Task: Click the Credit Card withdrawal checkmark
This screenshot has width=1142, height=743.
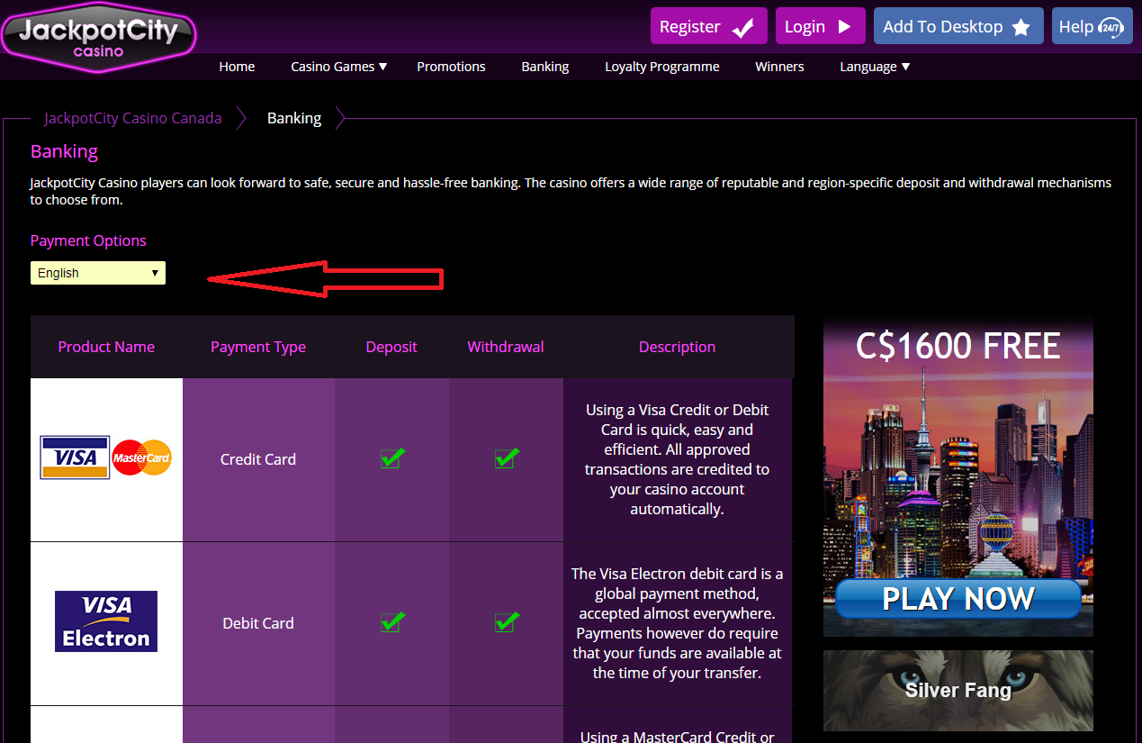Action: (506, 458)
